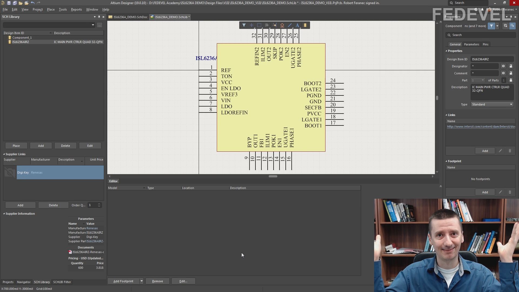Collapse the Supplier Links section
Screen dimensions: 519x292
(x=4, y=154)
